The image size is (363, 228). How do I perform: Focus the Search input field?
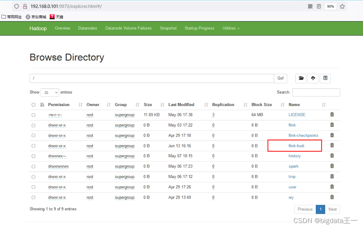coord(316,92)
